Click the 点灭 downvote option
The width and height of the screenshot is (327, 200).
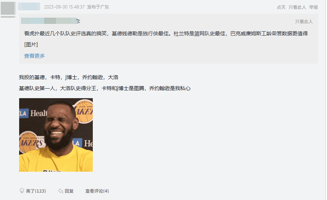click(281, 7)
